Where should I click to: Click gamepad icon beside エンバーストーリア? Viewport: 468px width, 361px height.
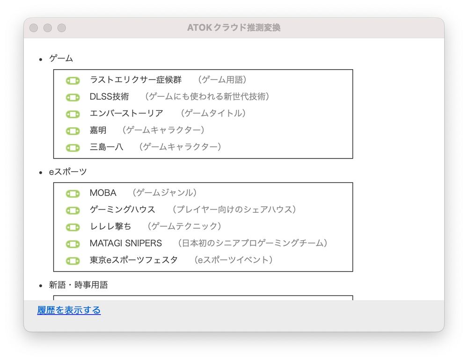73,114
